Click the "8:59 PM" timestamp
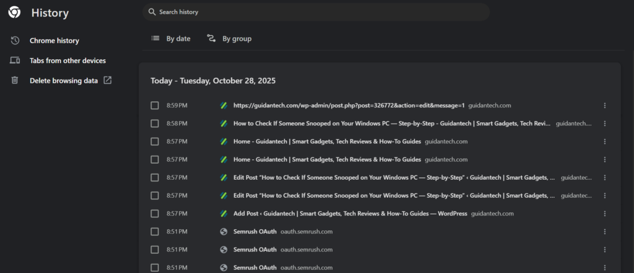634x273 pixels. pyautogui.click(x=177, y=106)
